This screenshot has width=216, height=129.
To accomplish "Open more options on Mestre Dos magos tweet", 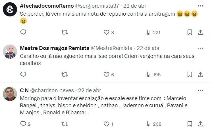I will (x=200, y=48).
